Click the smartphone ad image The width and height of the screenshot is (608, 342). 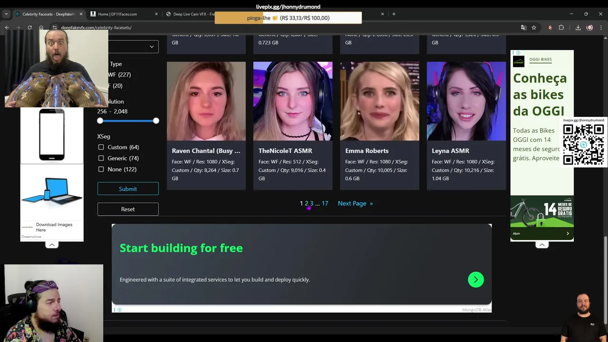tap(52, 135)
